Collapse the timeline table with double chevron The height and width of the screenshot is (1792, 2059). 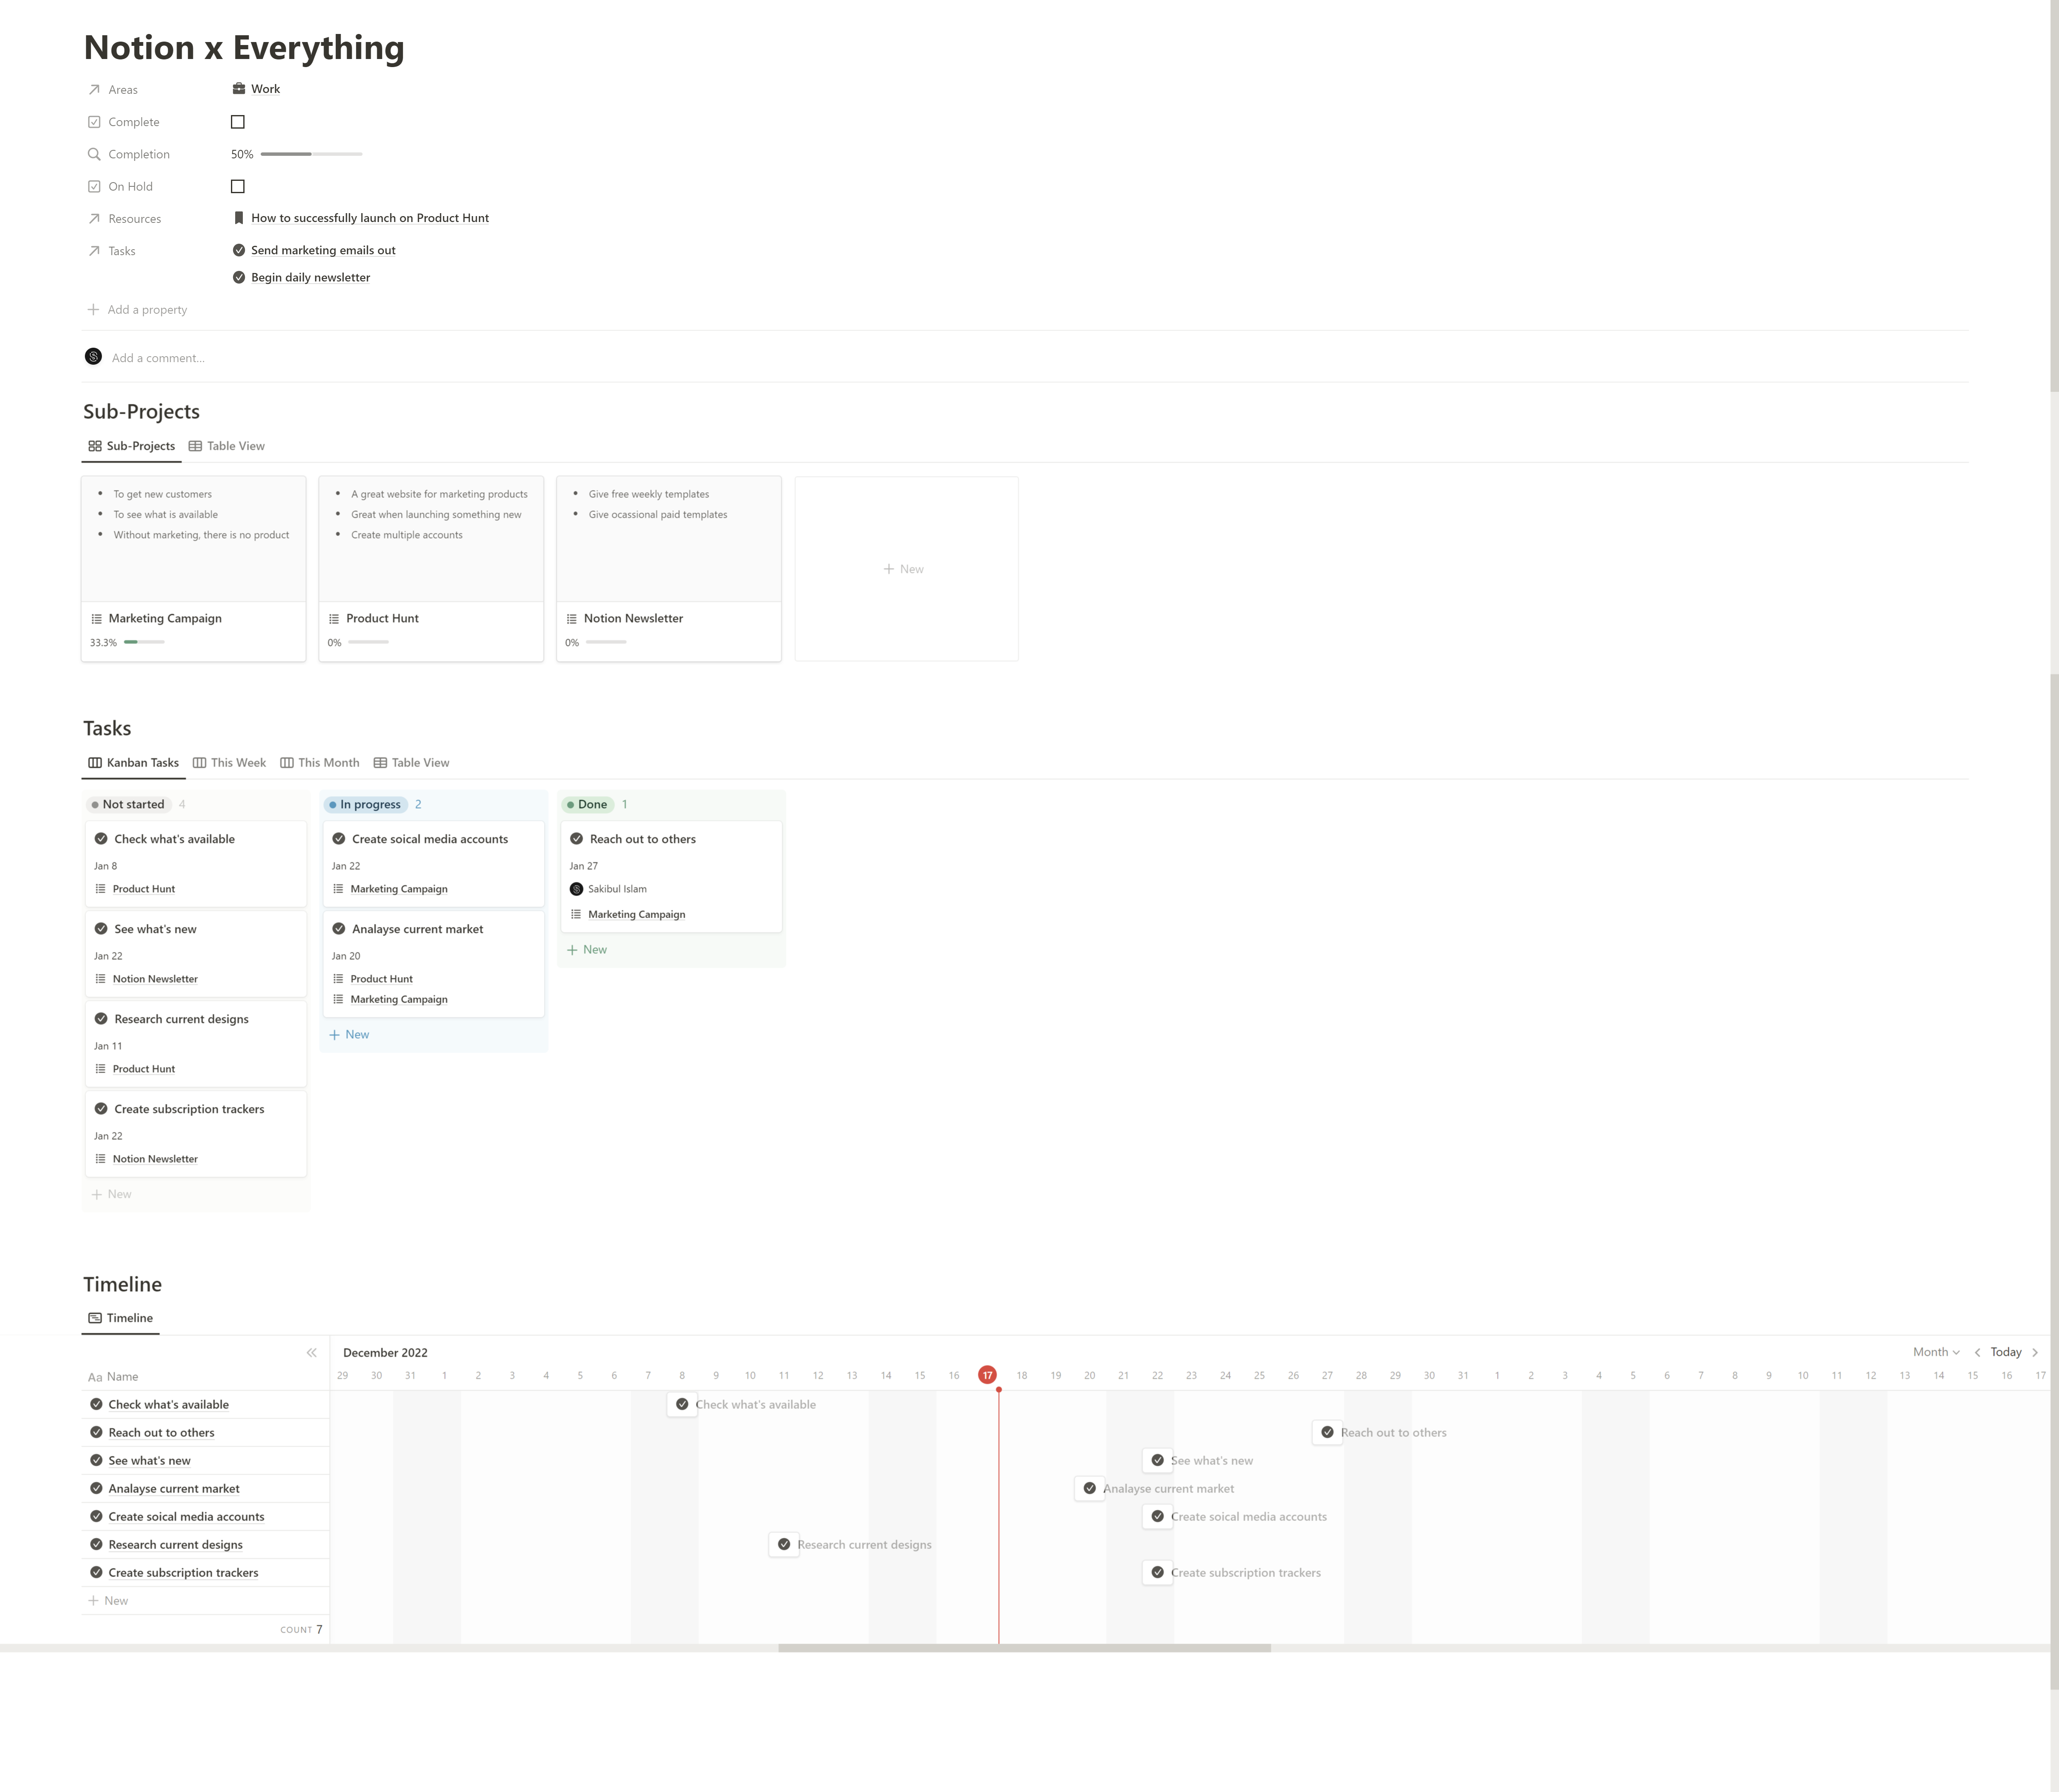312,1353
